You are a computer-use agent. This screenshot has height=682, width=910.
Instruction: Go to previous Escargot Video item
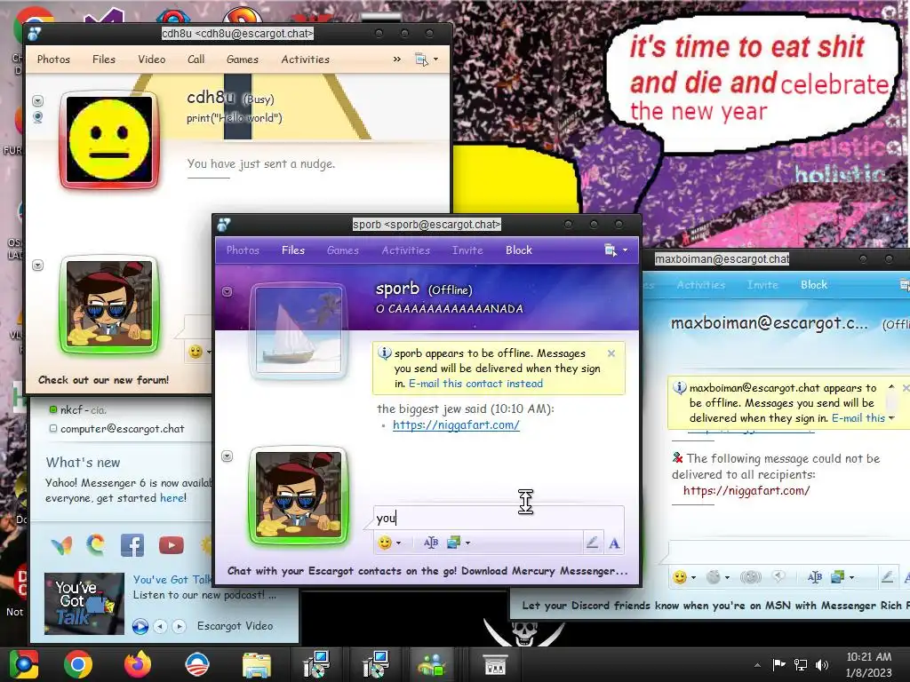point(161,626)
